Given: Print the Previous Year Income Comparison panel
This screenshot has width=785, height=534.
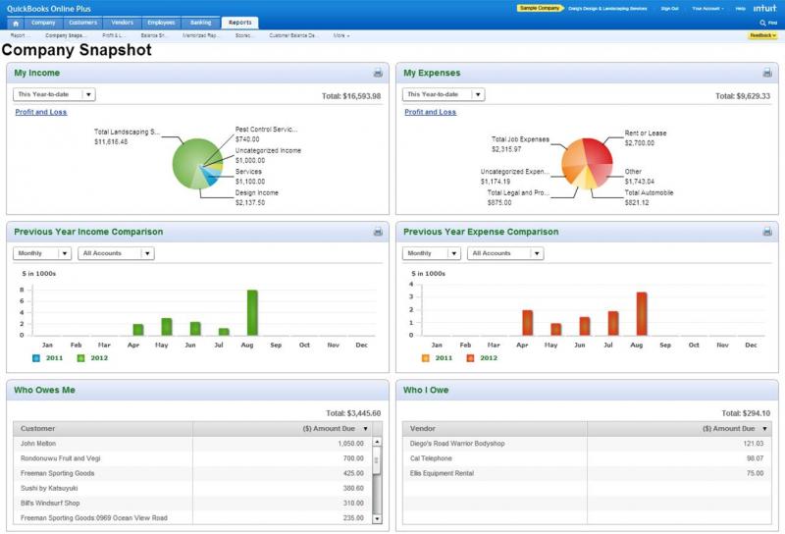Looking at the screenshot, I should 378,232.
